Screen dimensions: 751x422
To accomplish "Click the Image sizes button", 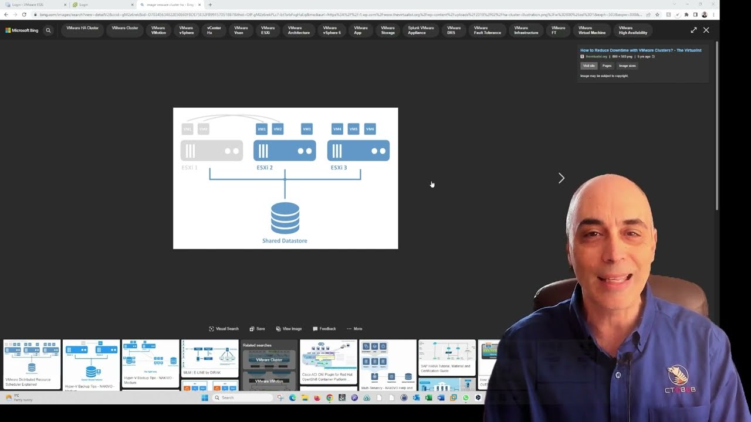I will point(627,66).
